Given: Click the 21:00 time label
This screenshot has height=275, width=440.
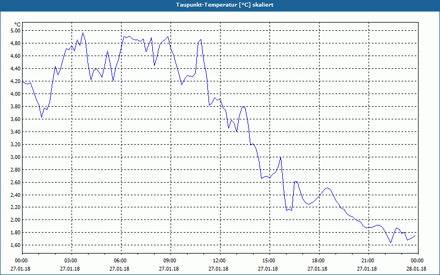Looking at the screenshot, I should [x=368, y=261].
